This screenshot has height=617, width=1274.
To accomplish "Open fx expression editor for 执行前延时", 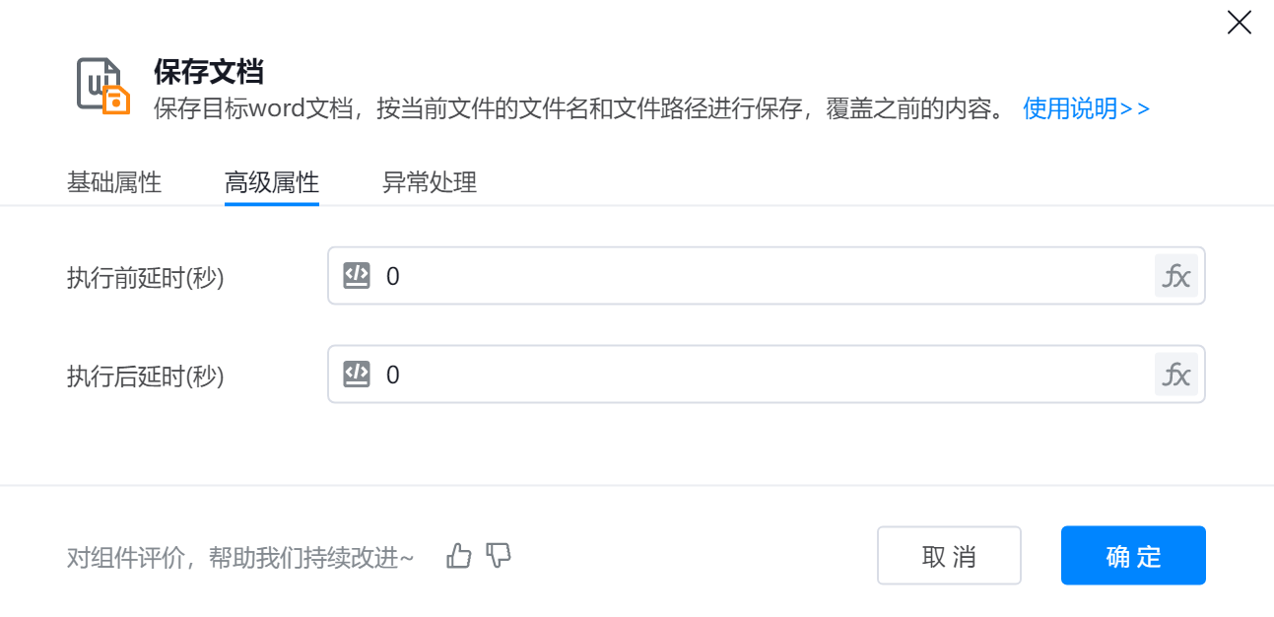I will click(x=1175, y=276).
